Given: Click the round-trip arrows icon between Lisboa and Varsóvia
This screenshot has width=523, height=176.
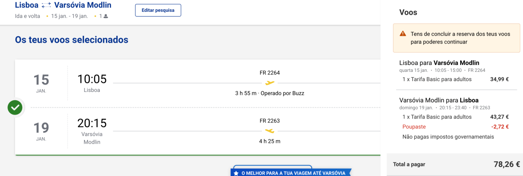Looking at the screenshot, I should pos(47,6).
